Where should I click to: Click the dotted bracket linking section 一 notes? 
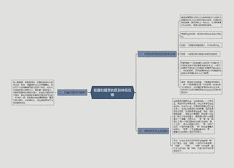pos(178,54)
